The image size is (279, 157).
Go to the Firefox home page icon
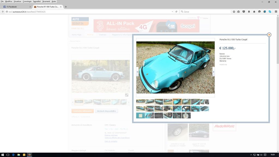[x=254, y=11]
